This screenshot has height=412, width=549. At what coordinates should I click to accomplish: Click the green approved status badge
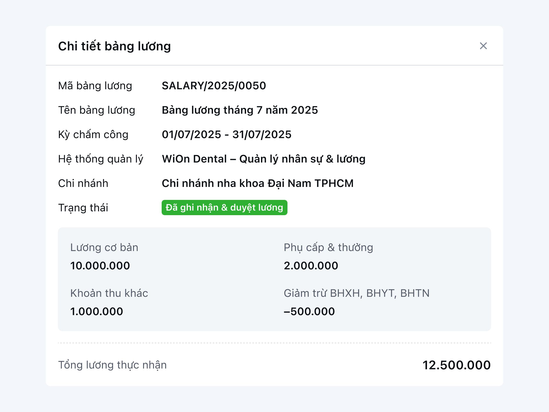pyautogui.click(x=224, y=208)
